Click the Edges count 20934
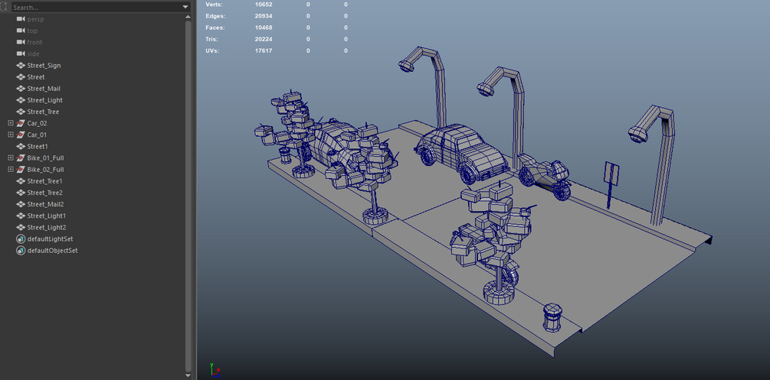This screenshot has height=380, width=770. pos(264,16)
